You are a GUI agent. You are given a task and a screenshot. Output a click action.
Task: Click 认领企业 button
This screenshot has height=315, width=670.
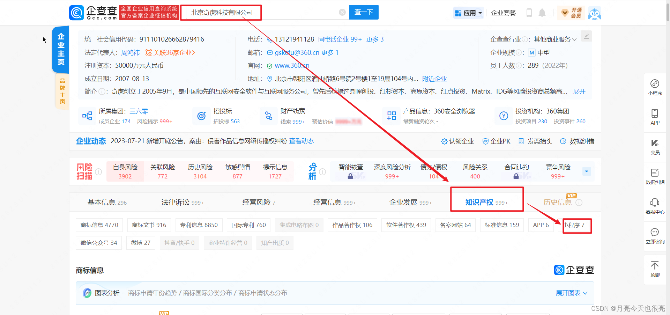(457, 141)
